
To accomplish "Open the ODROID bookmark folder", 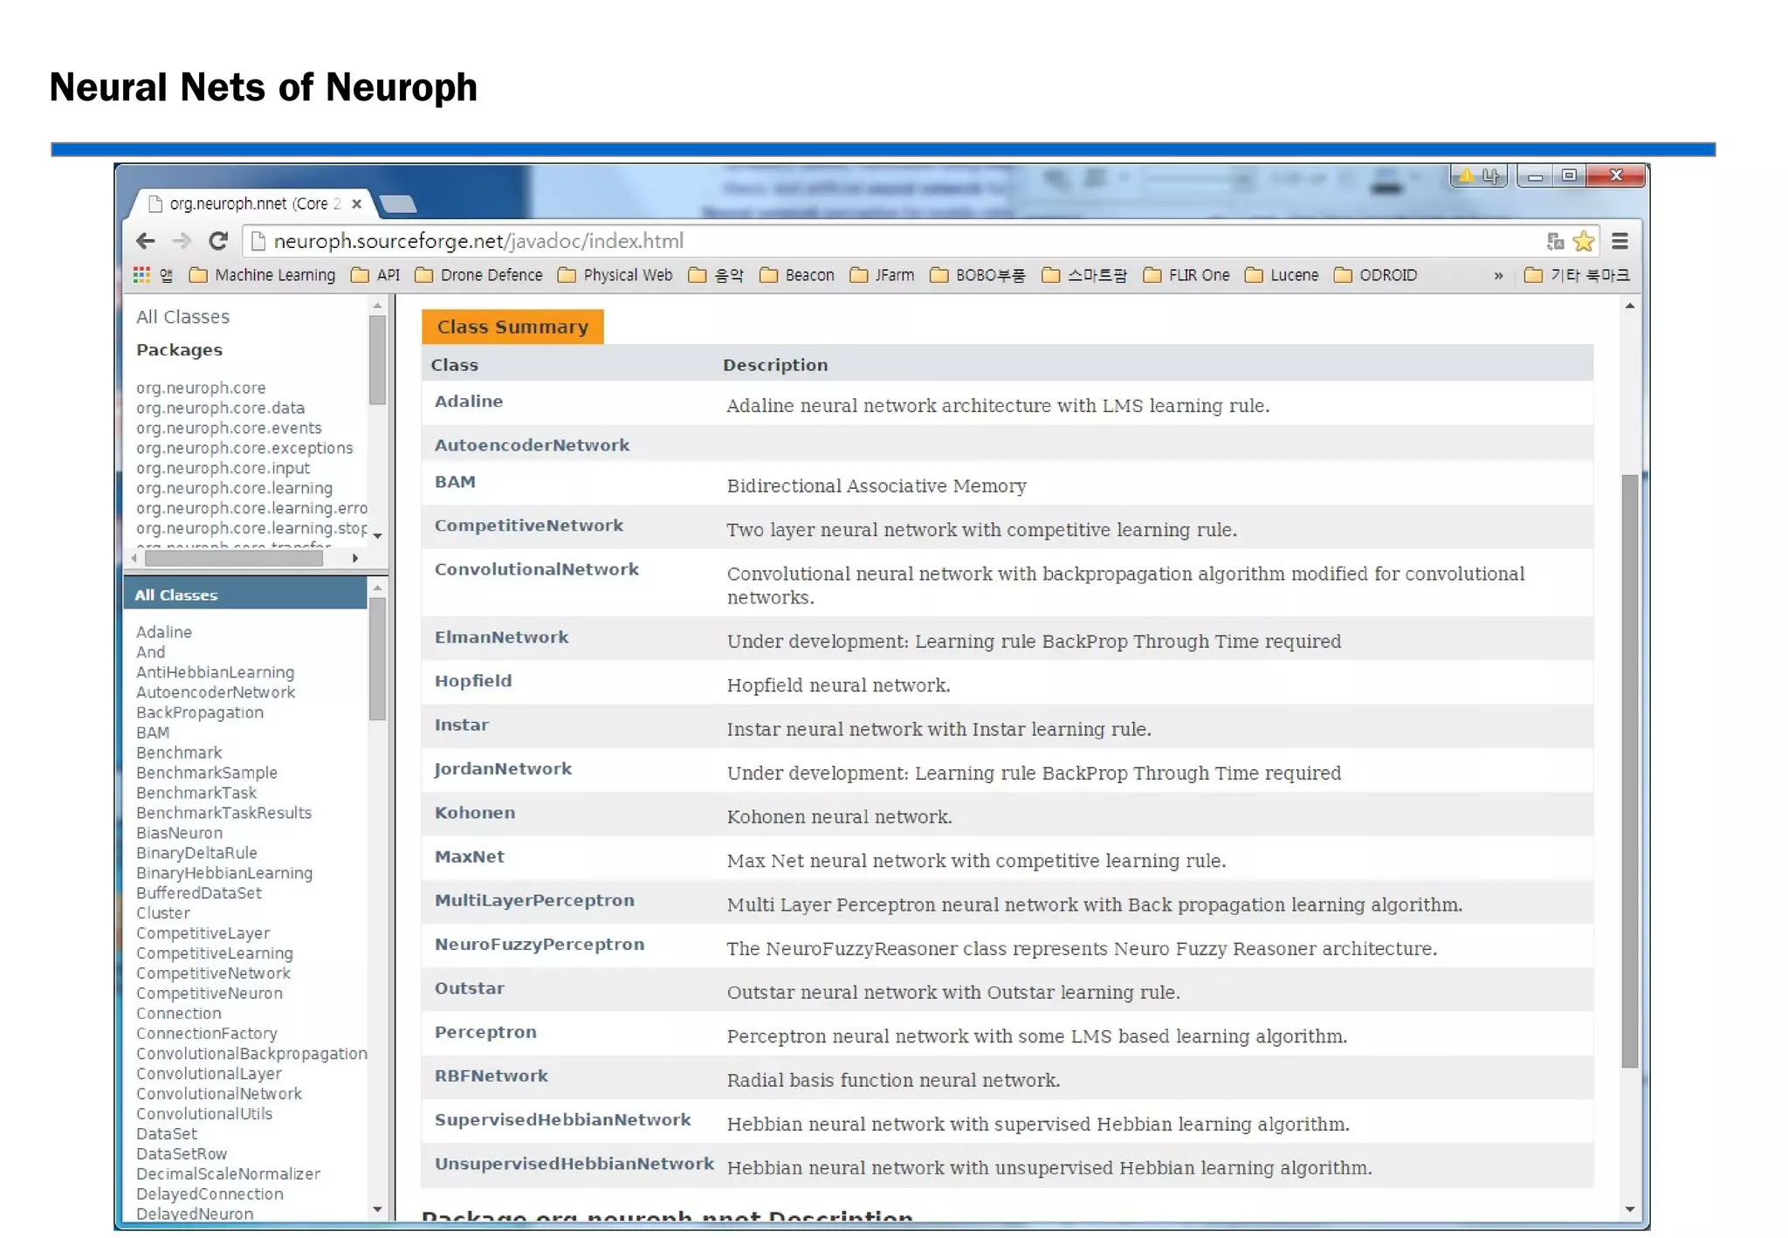I will click(1376, 275).
